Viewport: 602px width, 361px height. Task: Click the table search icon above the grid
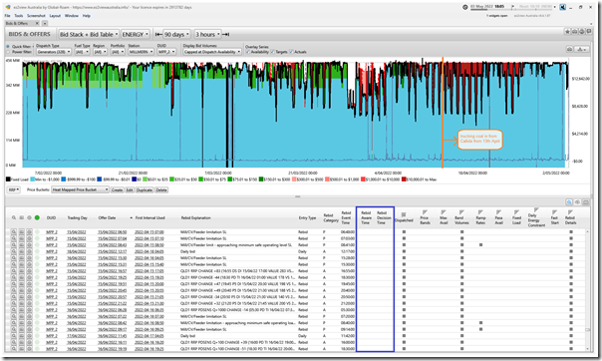click(x=569, y=202)
